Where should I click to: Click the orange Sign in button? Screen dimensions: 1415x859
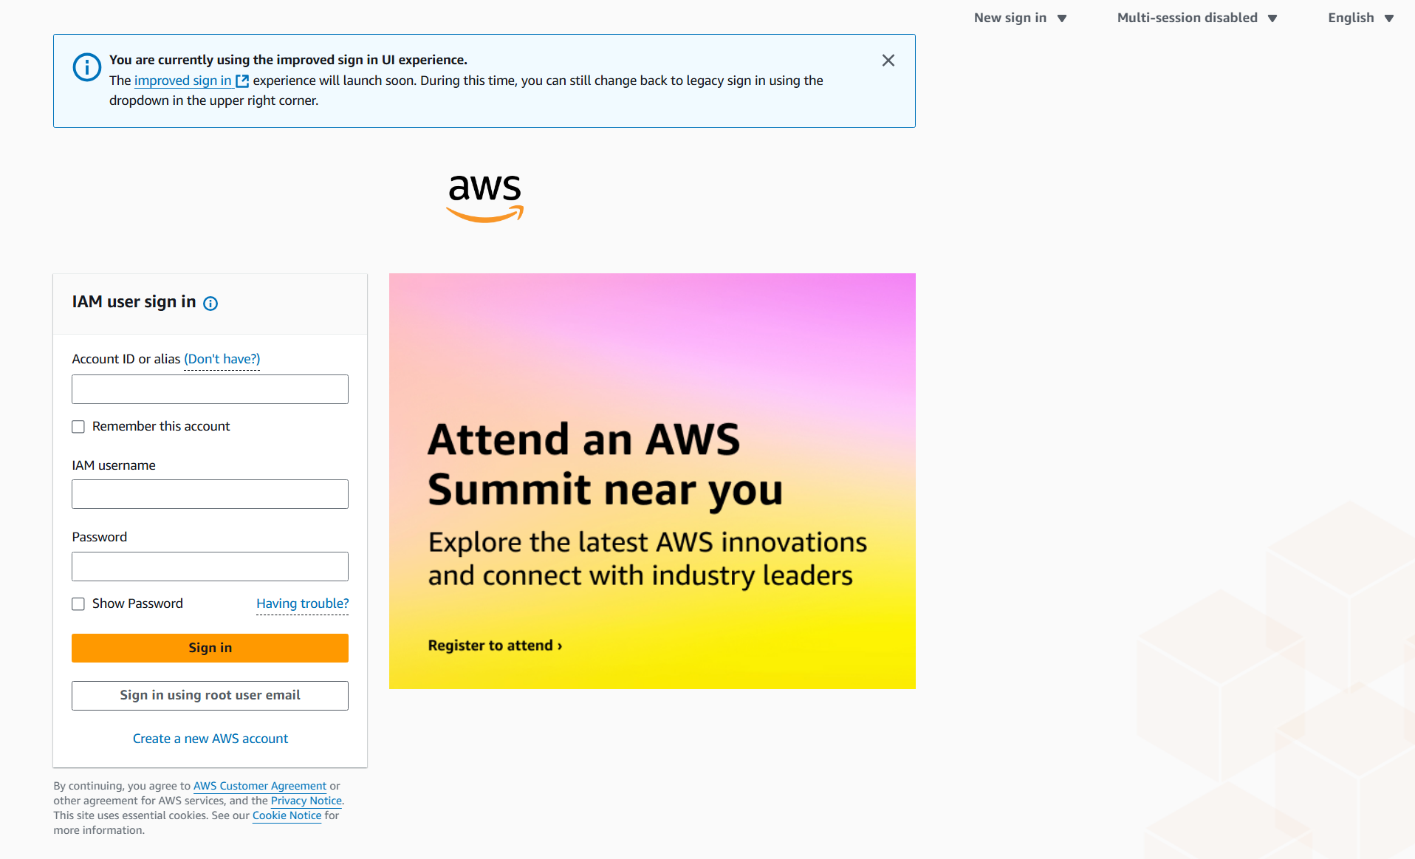pyautogui.click(x=210, y=648)
